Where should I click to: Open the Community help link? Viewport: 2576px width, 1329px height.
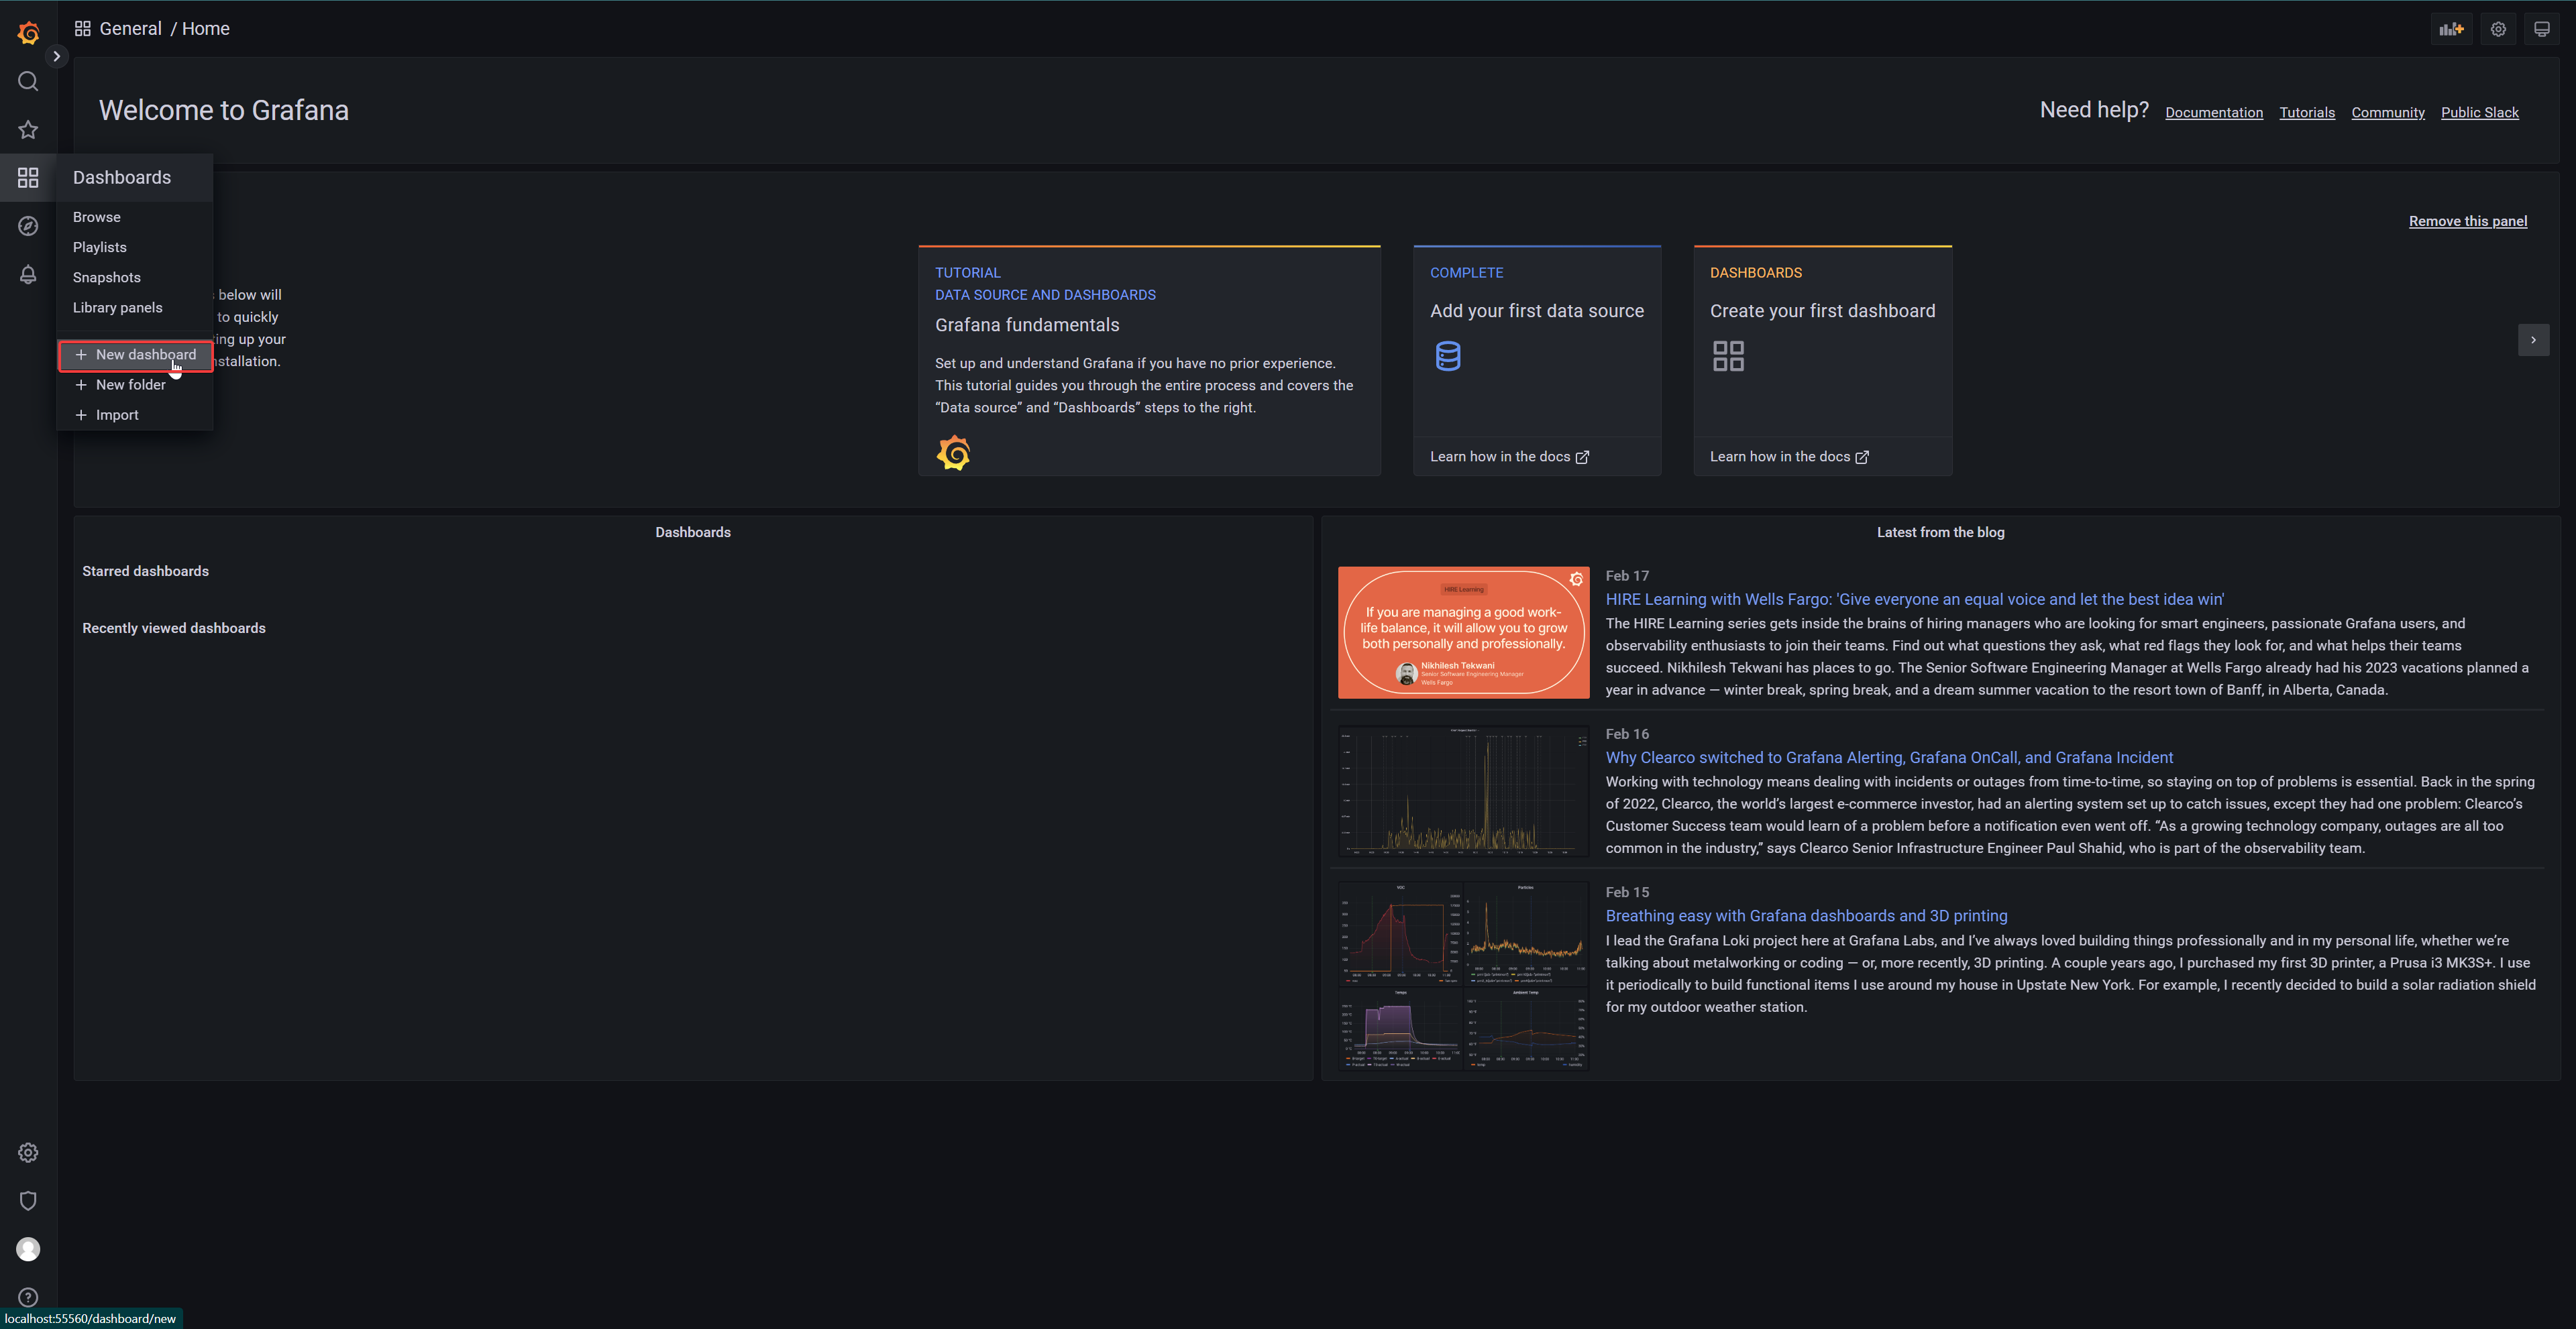coord(2387,112)
